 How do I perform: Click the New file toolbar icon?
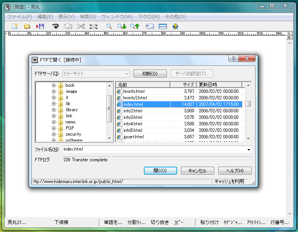15,26
